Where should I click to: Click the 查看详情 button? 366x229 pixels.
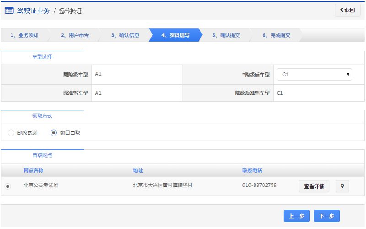tap(314, 186)
